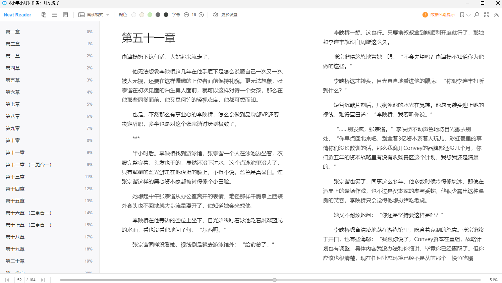
Task: Minimize the Neat Reader window
Action: [x=468, y=3]
